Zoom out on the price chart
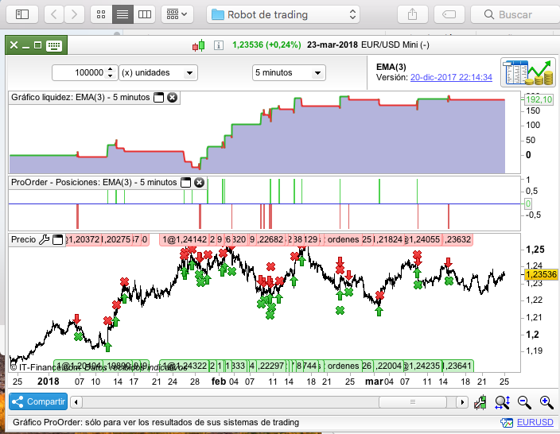The height and width of the screenshot is (434, 560). [524, 402]
